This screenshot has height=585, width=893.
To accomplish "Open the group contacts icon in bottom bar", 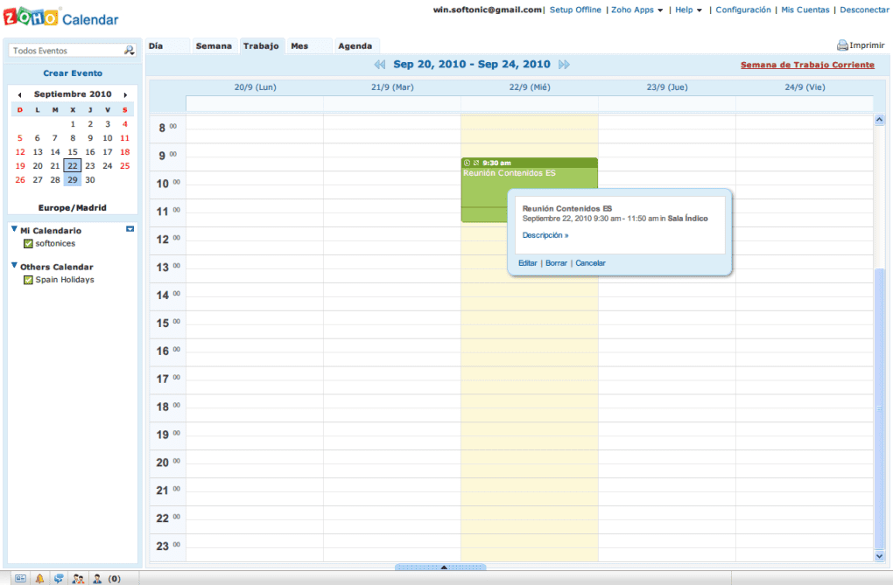I will tap(78, 578).
